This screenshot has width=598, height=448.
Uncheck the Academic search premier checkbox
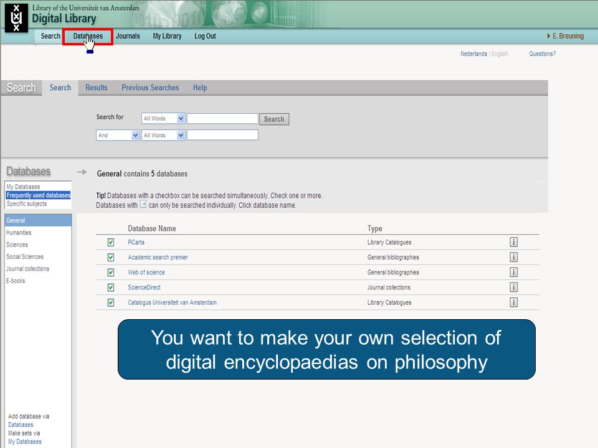tap(111, 258)
